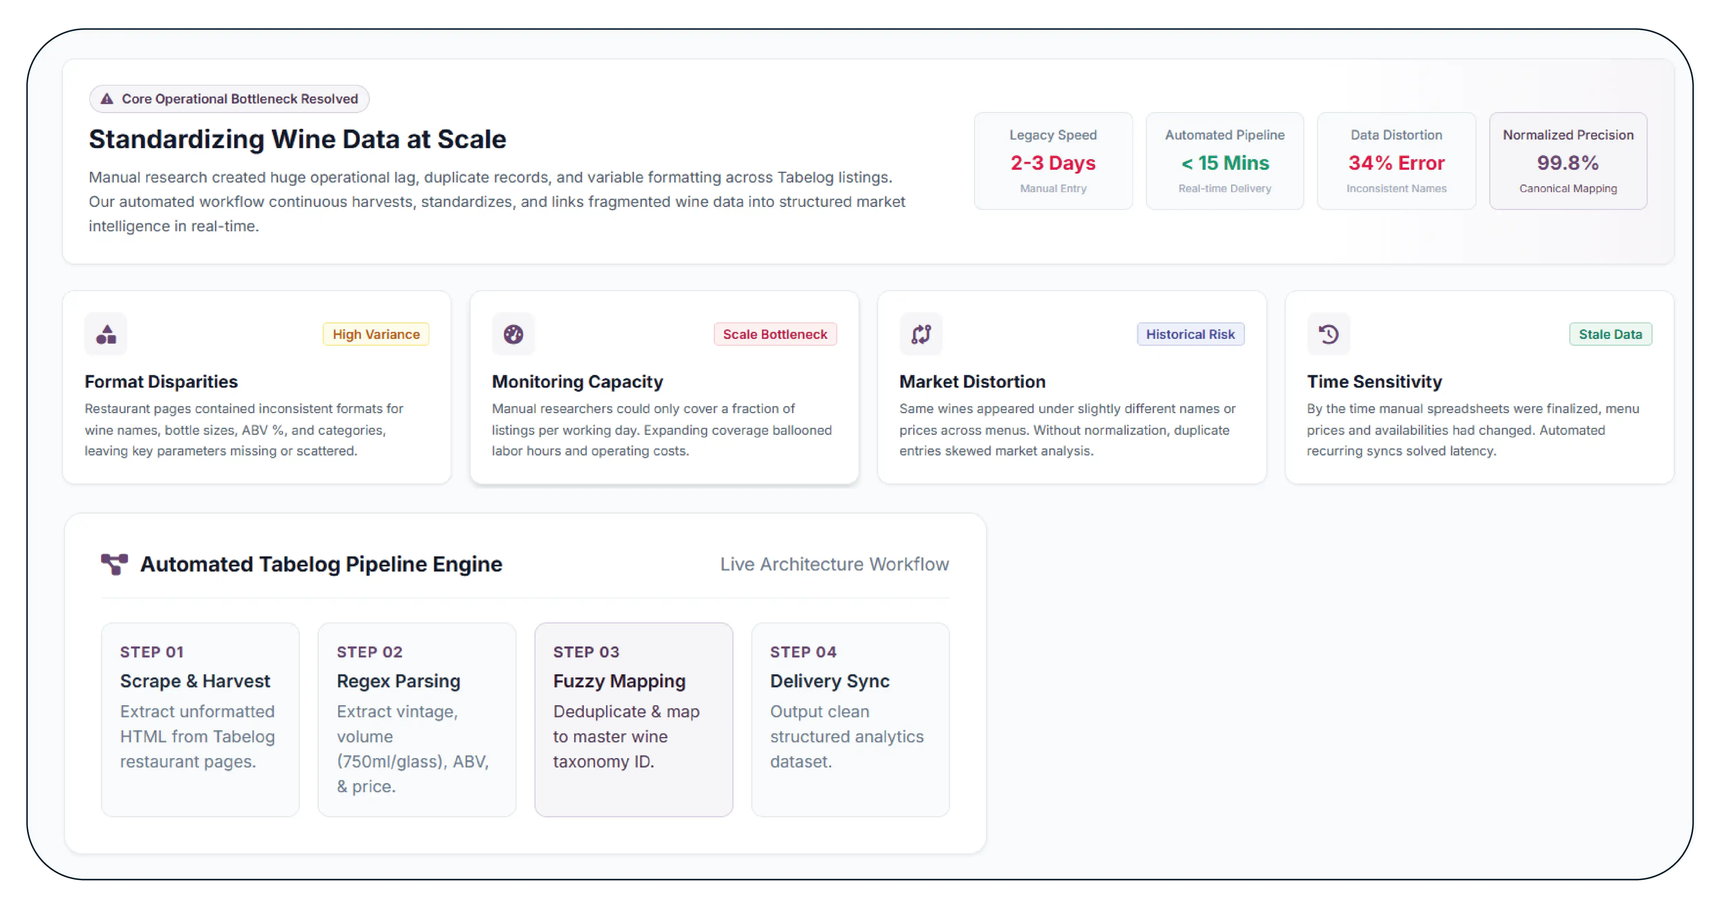Click the sync arrows icon on Market Distortion
1724x908 pixels.
[921, 334]
